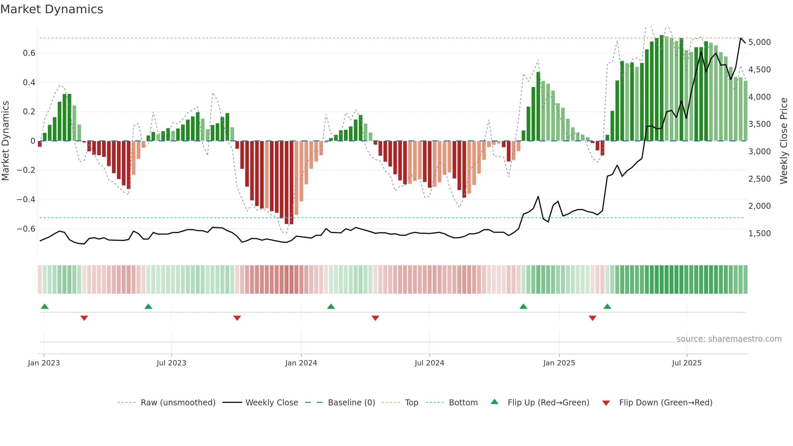
Task: Toggle the Raw (unsmoothed) legend entry
Action: point(167,402)
